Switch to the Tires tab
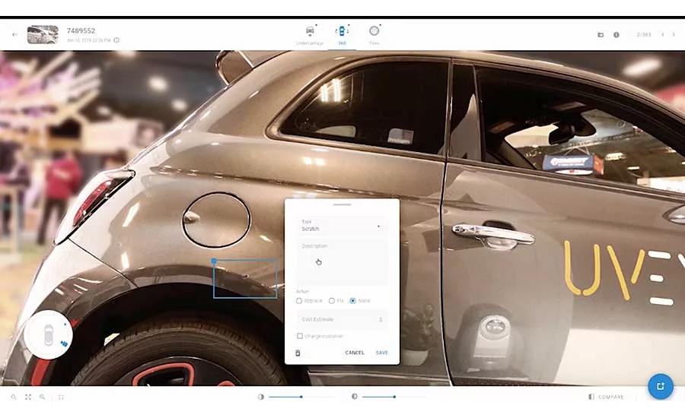This screenshot has width=685, height=418. (374, 35)
